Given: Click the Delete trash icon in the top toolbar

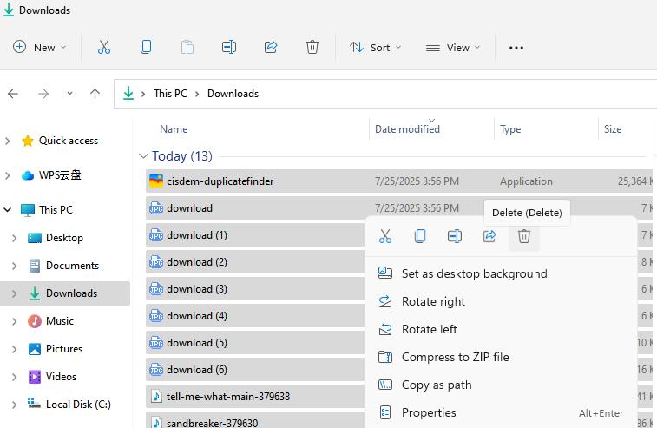Looking at the screenshot, I should [x=312, y=47].
